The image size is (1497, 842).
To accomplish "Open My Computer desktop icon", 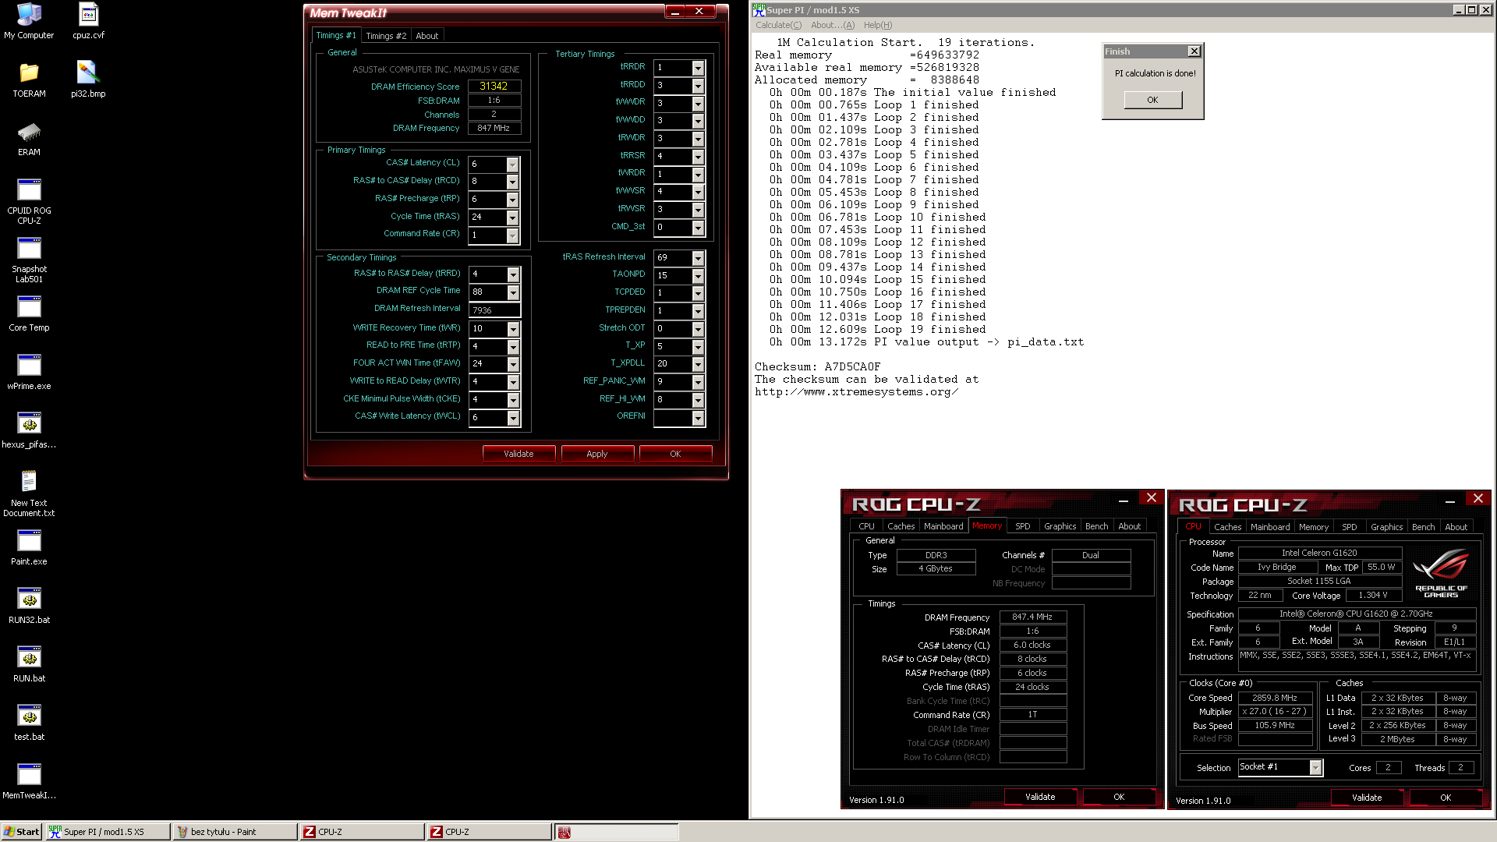I will (x=29, y=21).
